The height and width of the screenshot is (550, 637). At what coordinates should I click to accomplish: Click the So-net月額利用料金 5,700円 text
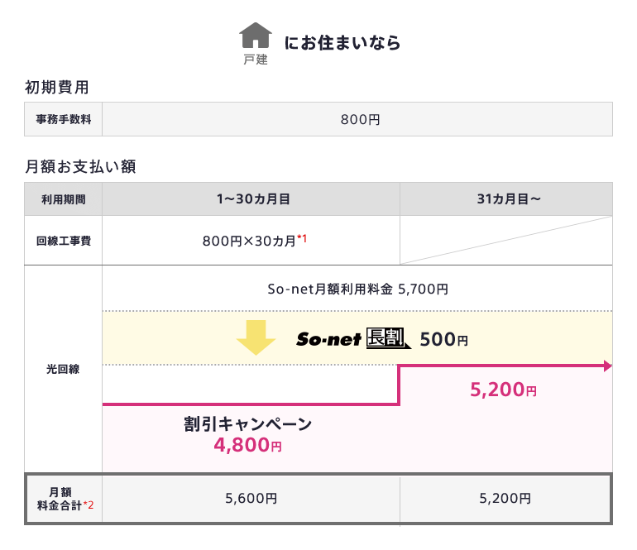[x=357, y=289]
